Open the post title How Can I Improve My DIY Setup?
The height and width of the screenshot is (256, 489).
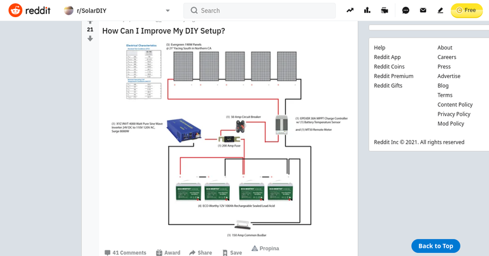(164, 30)
